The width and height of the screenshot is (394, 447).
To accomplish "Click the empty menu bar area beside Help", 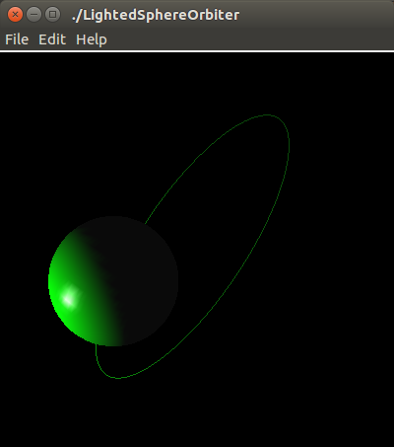I will (x=249, y=39).
